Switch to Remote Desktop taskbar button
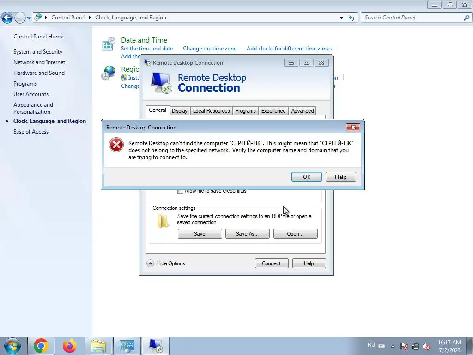473x355 pixels. point(156,346)
